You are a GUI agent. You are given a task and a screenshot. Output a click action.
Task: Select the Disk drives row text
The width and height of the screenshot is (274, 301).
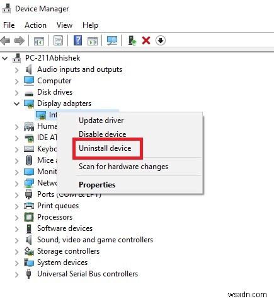pos(55,92)
